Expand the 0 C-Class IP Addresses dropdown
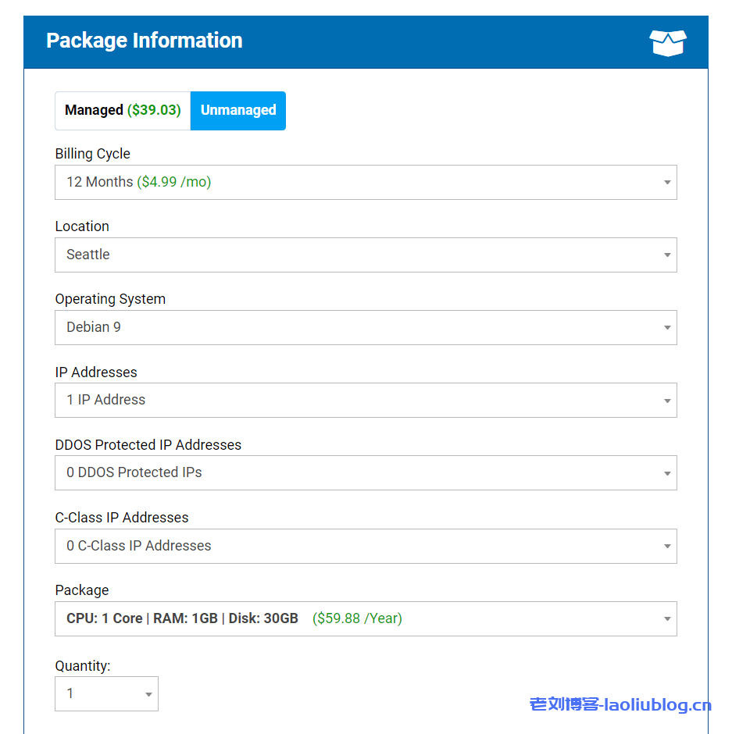Screen dimensions: 732x734 365,547
